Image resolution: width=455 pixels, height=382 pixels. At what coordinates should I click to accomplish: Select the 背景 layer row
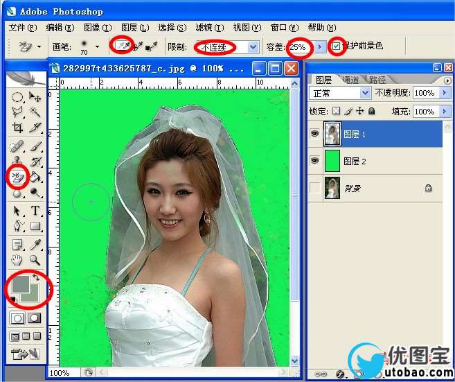coord(375,189)
